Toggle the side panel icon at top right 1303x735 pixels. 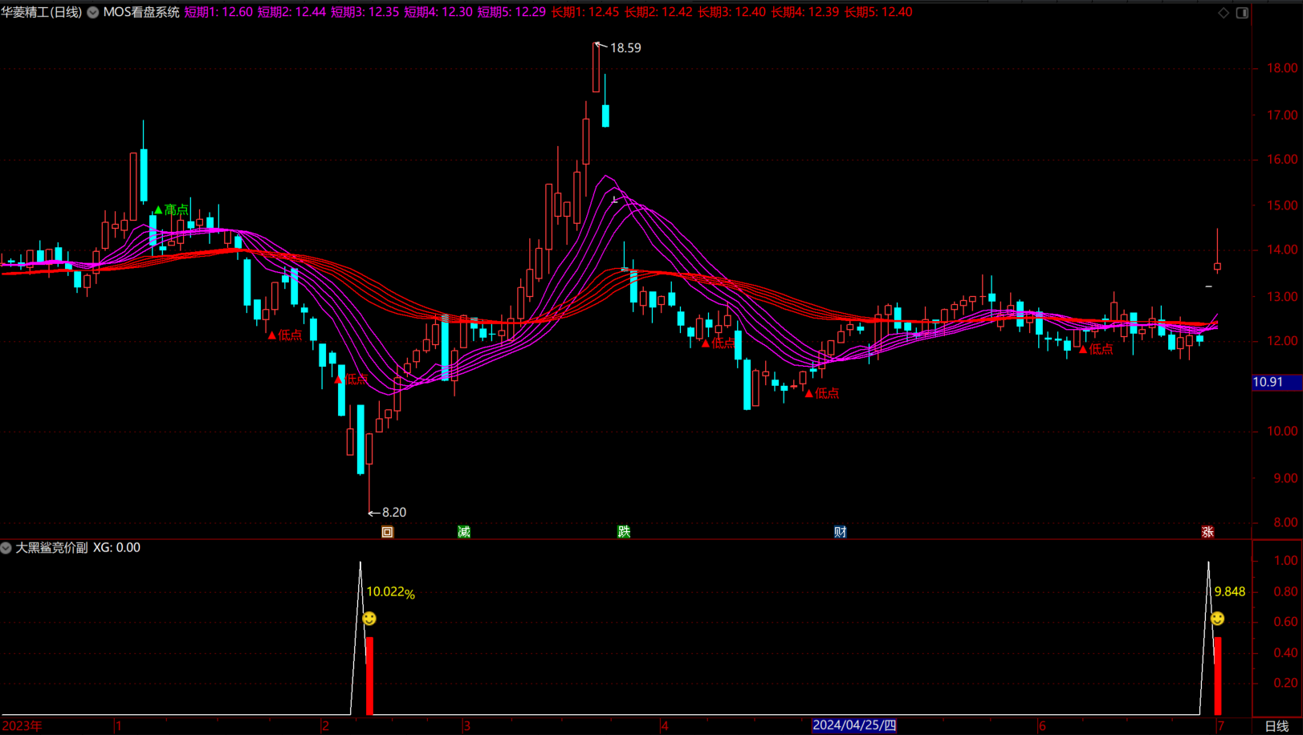click(x=1242, y=12)
